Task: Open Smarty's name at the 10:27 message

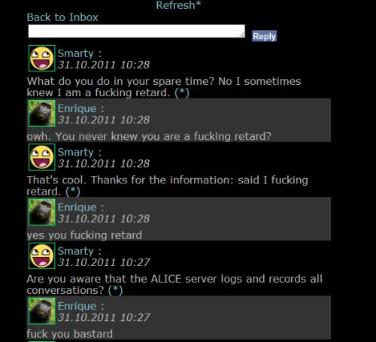Action: [x=76, y=251]
